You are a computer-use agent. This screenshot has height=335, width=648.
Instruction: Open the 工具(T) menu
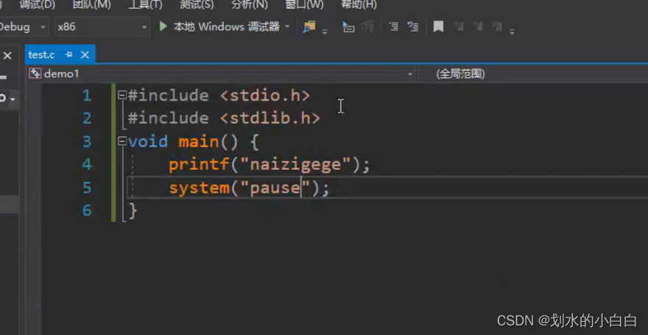145,5
